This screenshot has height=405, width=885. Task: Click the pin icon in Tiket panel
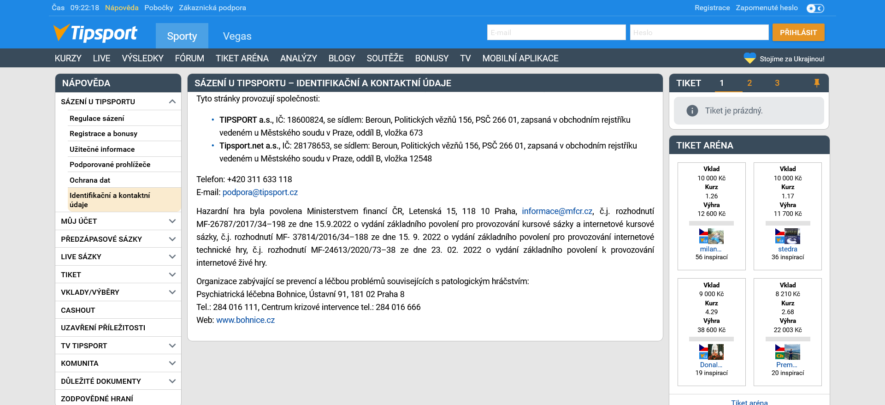tap(816, 83)
